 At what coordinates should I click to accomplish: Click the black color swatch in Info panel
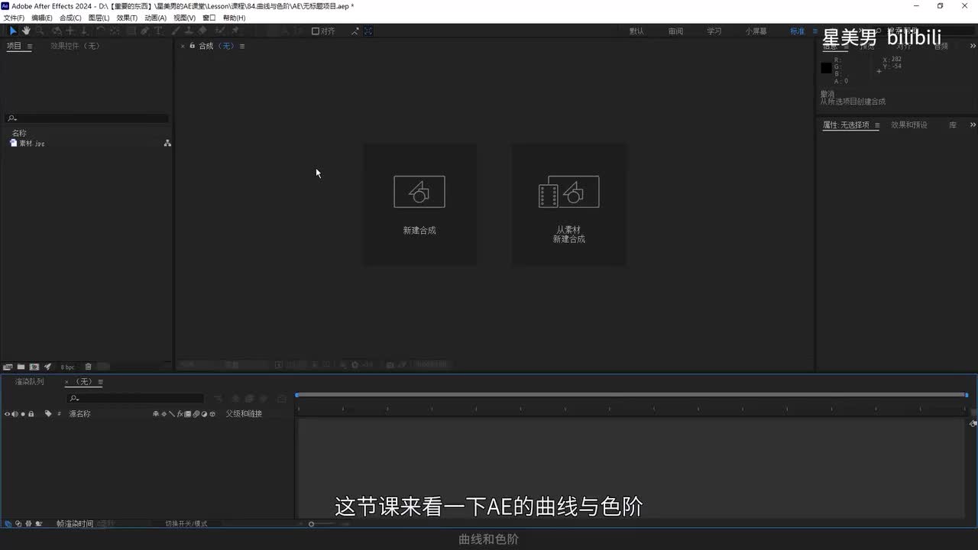tap(826, 68)
